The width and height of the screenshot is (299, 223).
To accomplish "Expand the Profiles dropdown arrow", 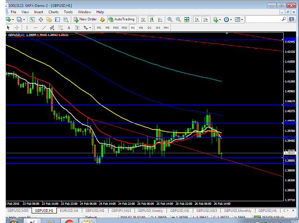I will tap(24, 20).
